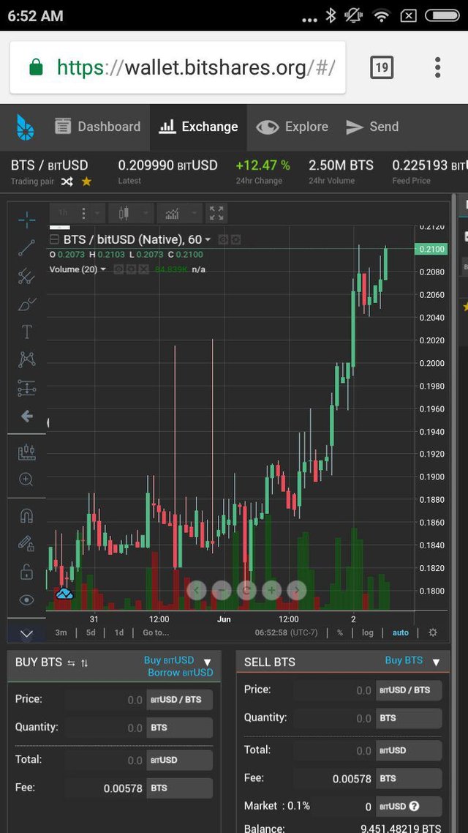Image resolution: width=468 pixels, height=833 pixels.
Task: Select the long position prediction tool
Action: click(26, 389)
